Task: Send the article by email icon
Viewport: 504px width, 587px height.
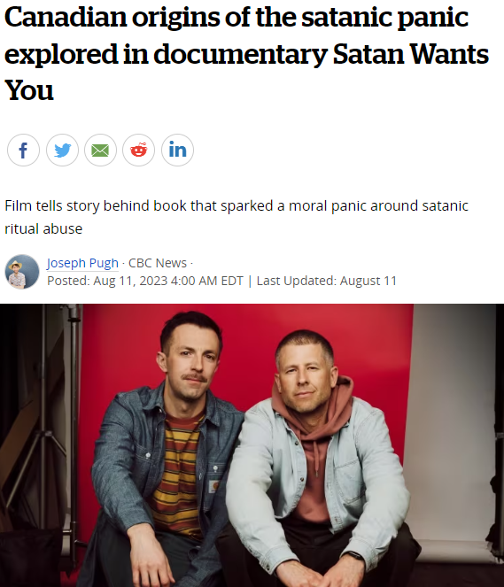Action: pos(100,151)
